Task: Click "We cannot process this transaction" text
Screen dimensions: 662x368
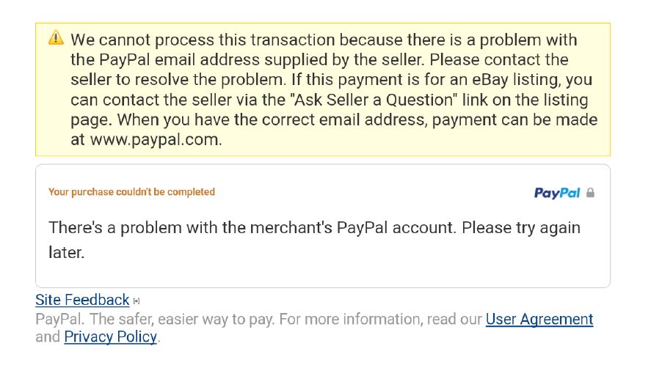Action: point(191,40)
